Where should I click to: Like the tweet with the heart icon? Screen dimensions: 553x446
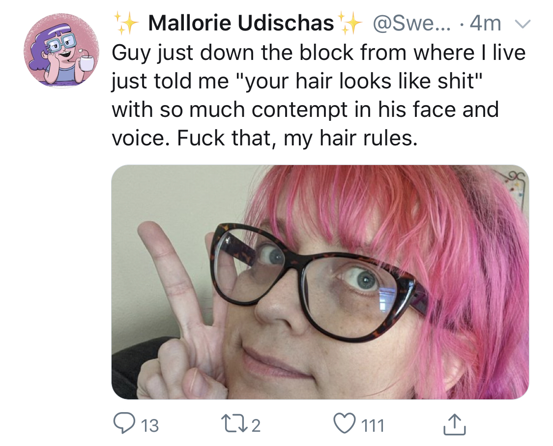coord(345,424)
